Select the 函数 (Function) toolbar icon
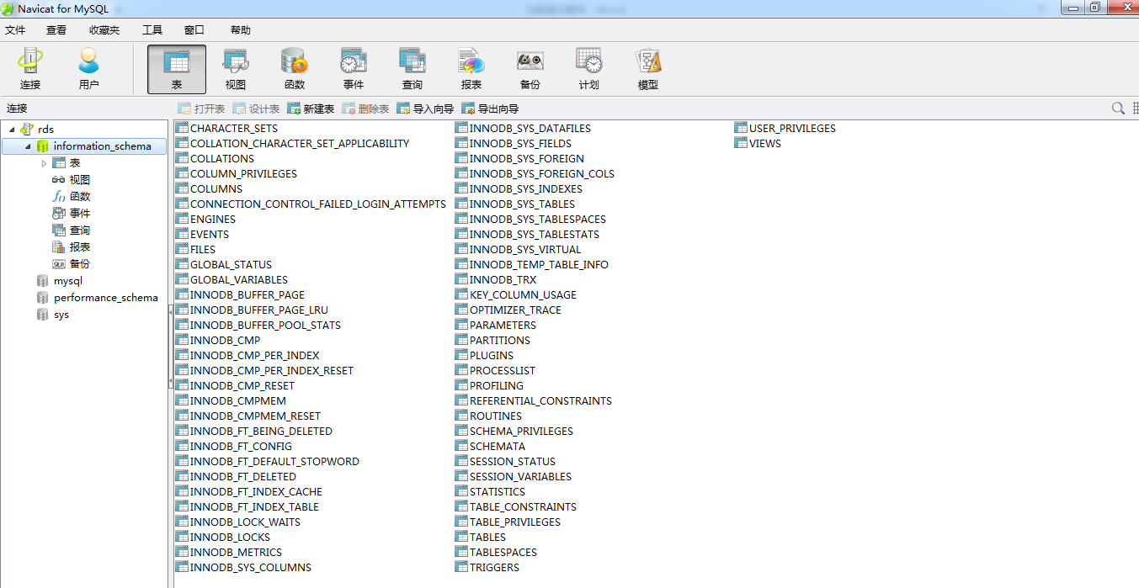 [295, 69]
